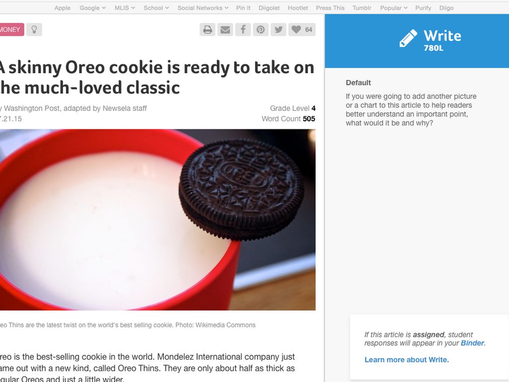Click the lightbulb icon beside MONEY tag
The height and width of the screenshot is (382, 509).
34,29
